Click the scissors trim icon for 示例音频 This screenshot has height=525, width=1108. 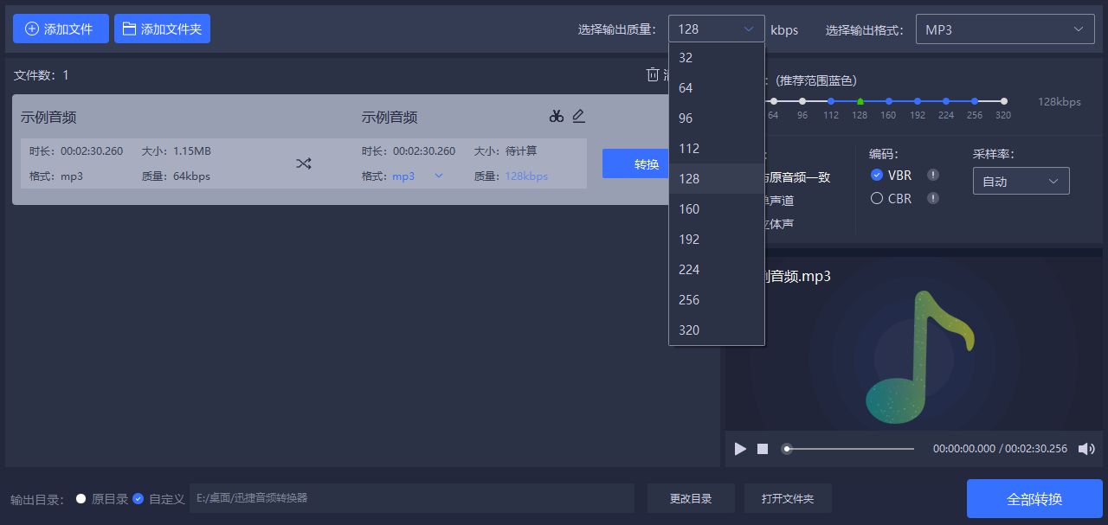click(556, 116)
